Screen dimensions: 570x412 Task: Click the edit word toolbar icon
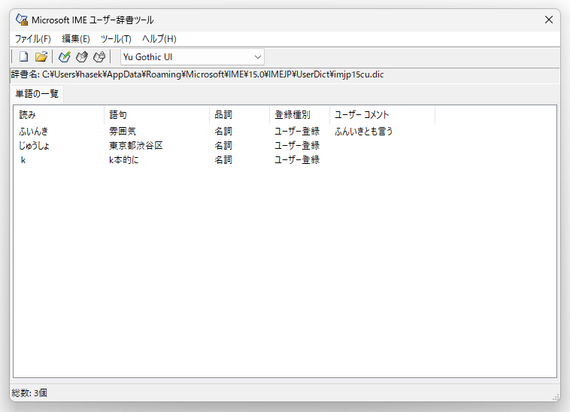point(82,56)
